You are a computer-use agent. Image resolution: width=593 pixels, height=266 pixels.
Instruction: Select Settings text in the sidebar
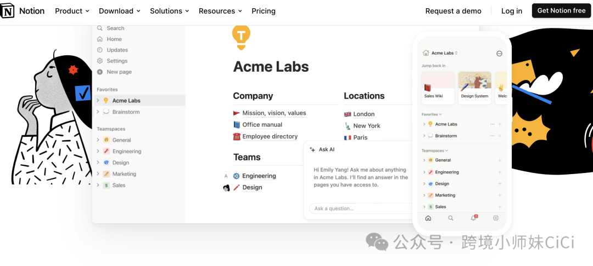[118, 61]
